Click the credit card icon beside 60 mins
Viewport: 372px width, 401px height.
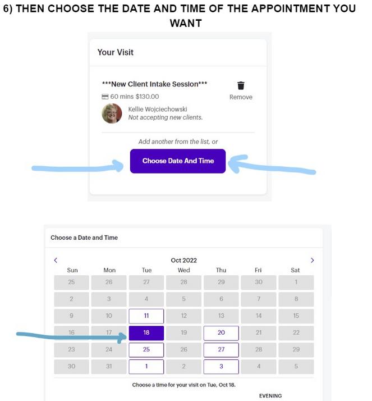[105, 97]
